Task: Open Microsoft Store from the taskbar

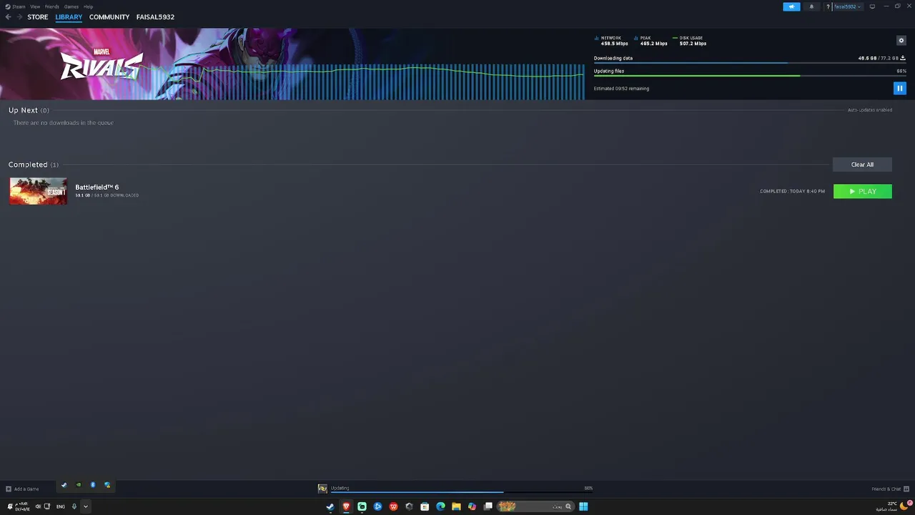Action: (x=425, y=506)
